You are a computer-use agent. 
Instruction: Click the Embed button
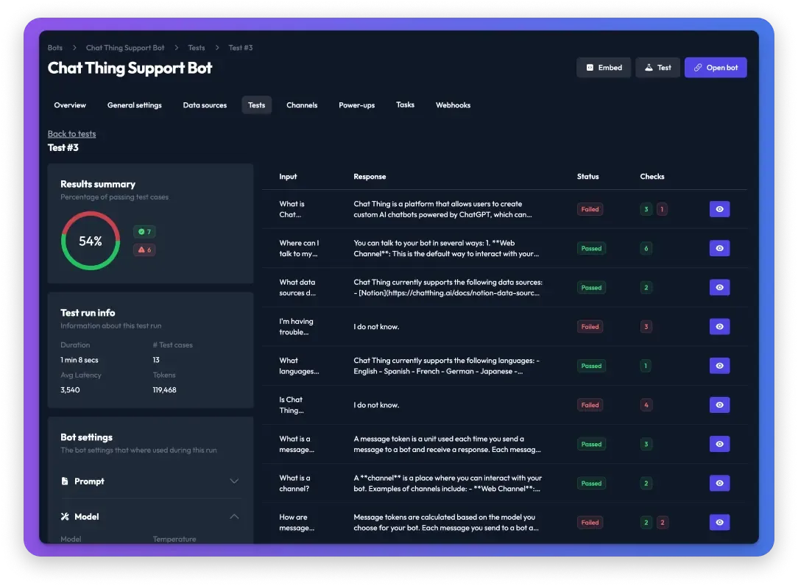tap(603, 68)
